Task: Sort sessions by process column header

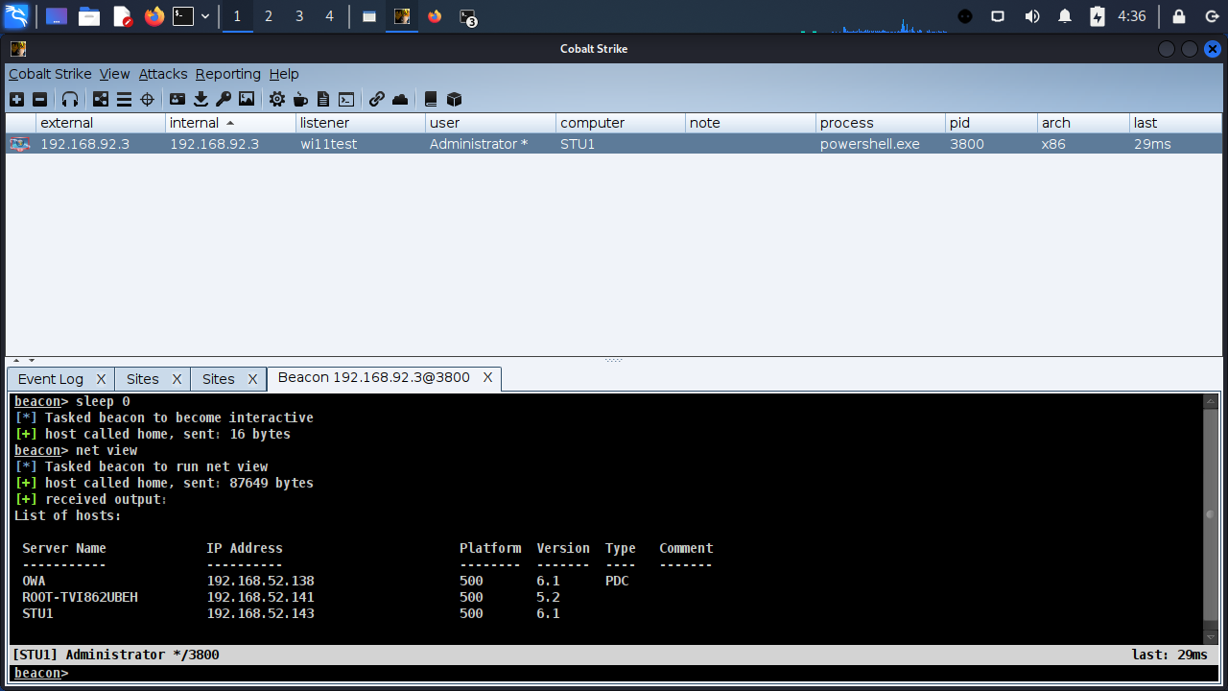Action: pyautogui.click(x=880, y=123)
